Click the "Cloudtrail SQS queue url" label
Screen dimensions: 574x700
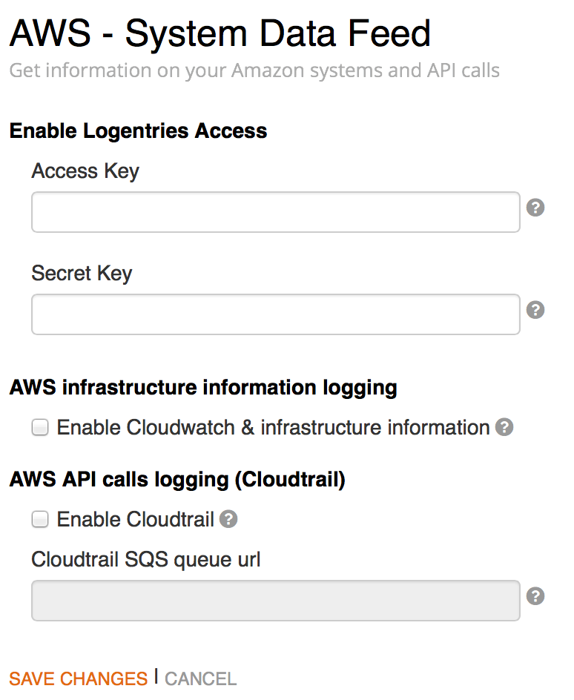146,559
